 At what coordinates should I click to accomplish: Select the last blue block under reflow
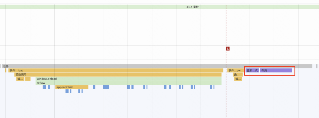[214, 87]
